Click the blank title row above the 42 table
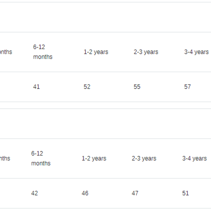This screenshot has height=211, width=211. [105, 124]
